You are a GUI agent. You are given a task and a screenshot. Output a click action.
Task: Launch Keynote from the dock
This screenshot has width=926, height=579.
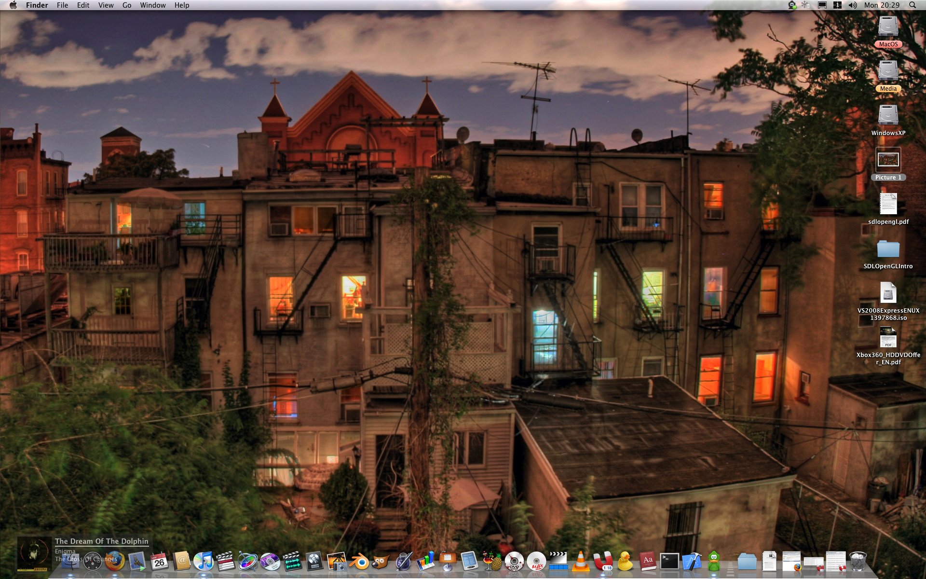(447, 561)
